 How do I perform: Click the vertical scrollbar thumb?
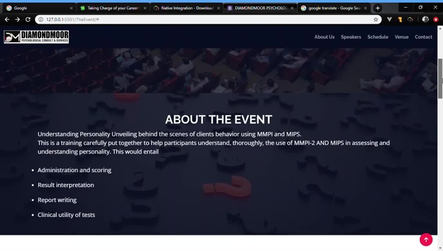(440, 78)
